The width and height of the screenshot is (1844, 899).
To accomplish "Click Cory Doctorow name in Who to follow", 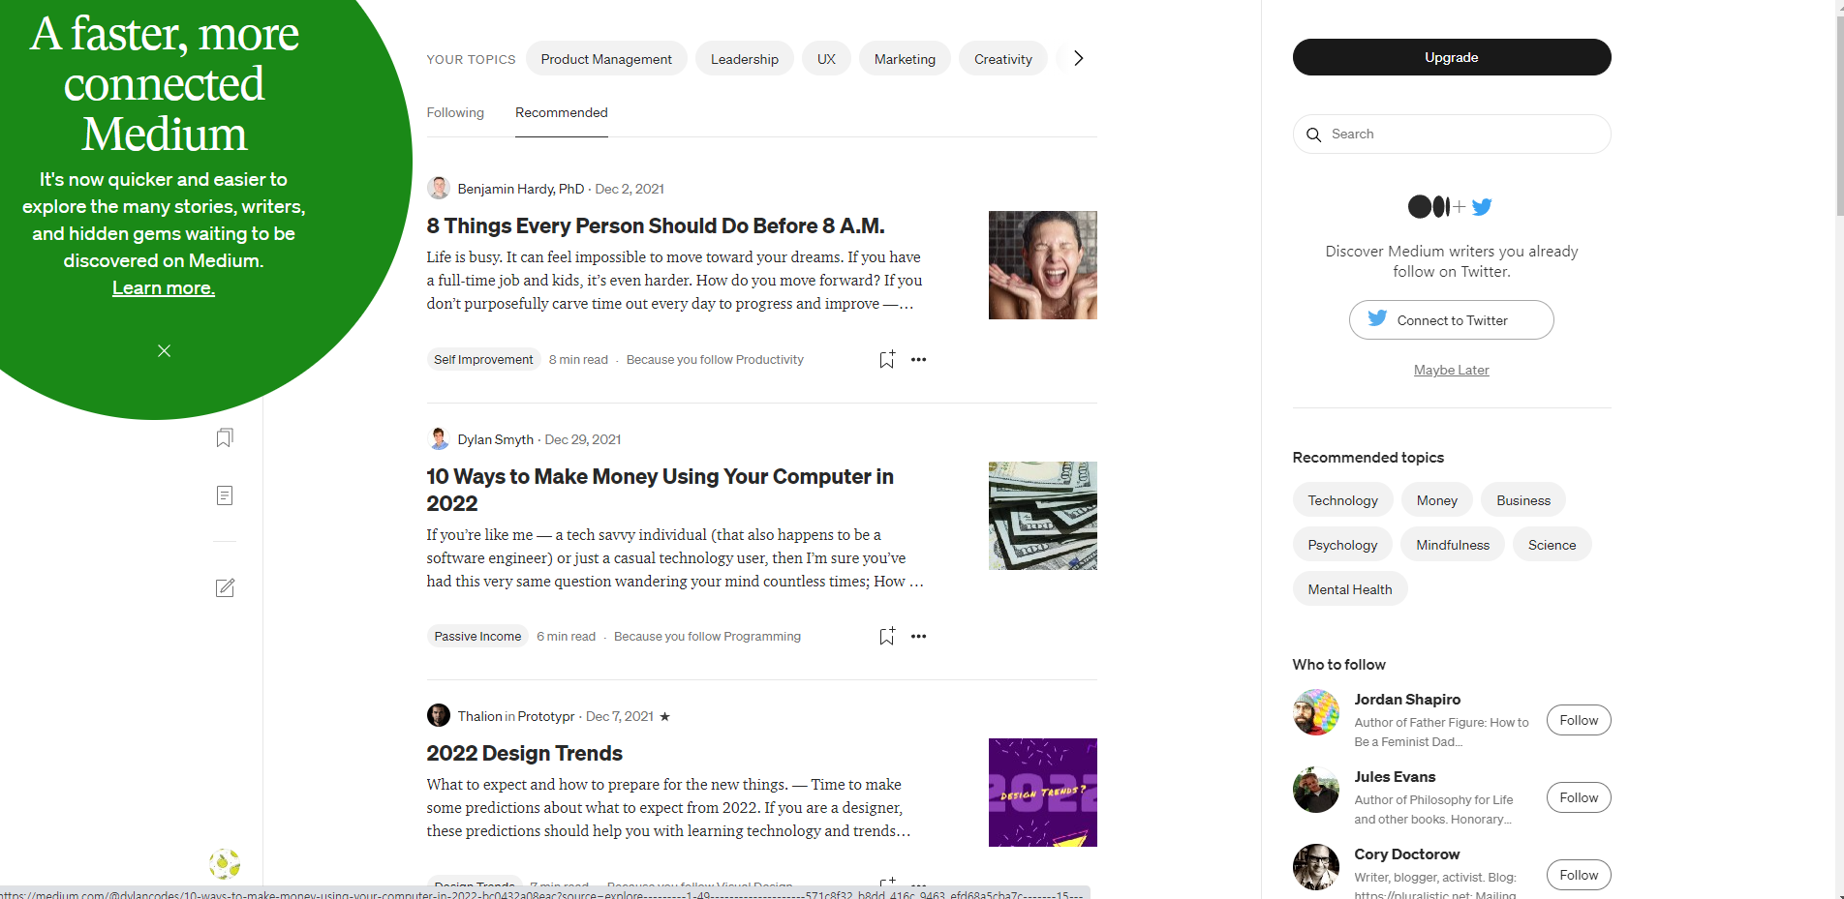I will tap(1406, 854).
